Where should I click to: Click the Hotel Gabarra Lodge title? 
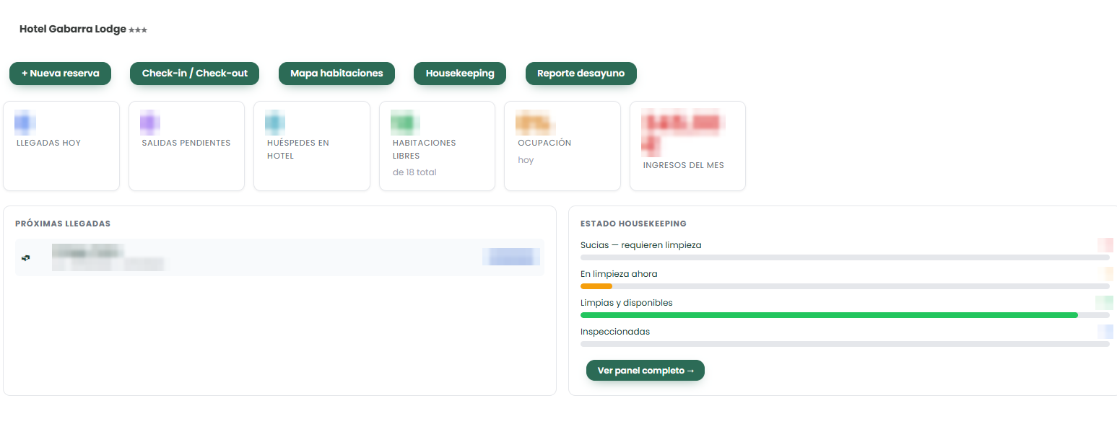click(73, 30)
